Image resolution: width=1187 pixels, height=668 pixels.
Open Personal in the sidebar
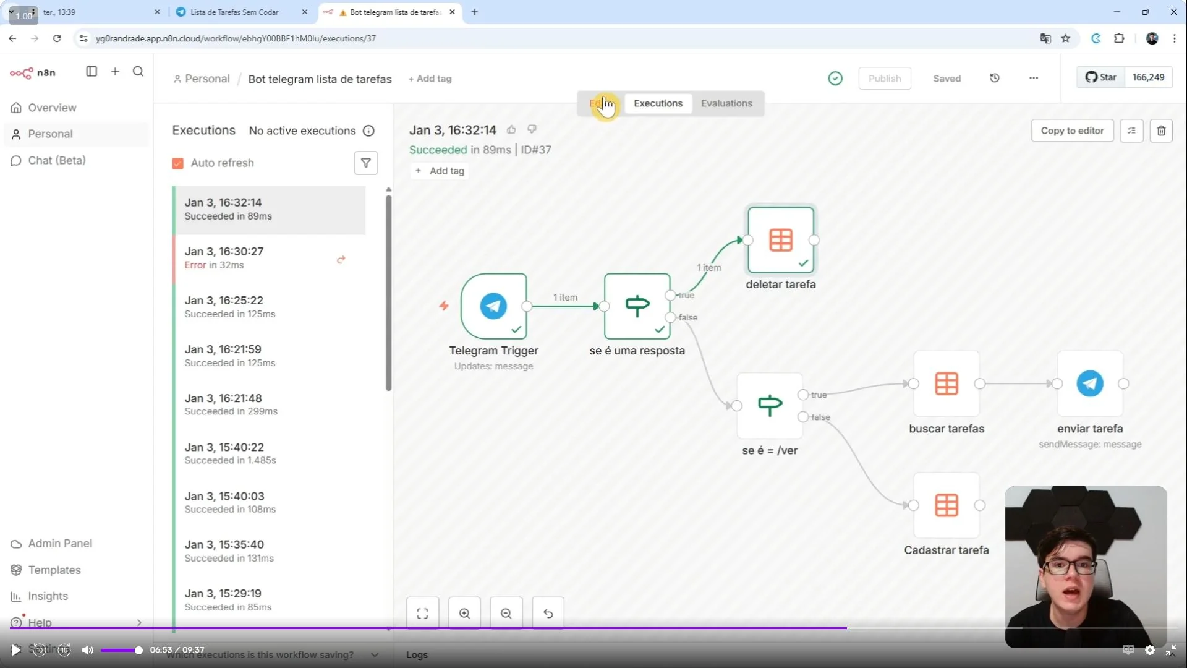(x=76, y=134)
